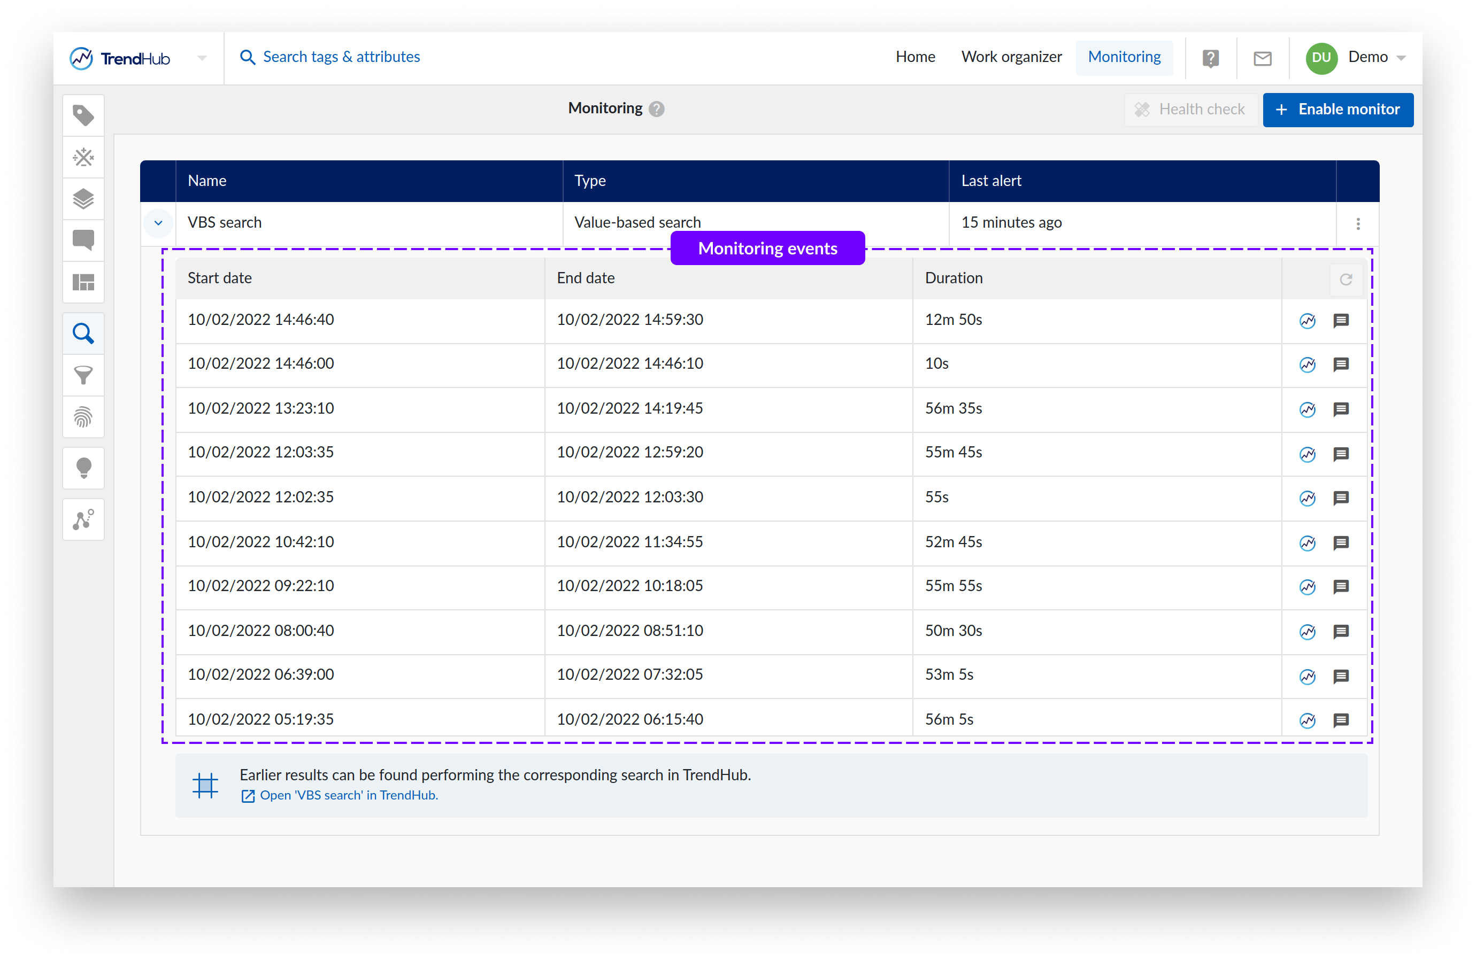Image resolution: width=1476 pixels, height=962 pixels.
Task: Select the magnifier search tool in sidebar
Action: (83, 333)
